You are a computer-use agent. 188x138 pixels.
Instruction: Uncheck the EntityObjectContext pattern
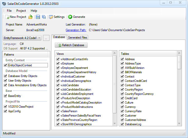(5, 65)
